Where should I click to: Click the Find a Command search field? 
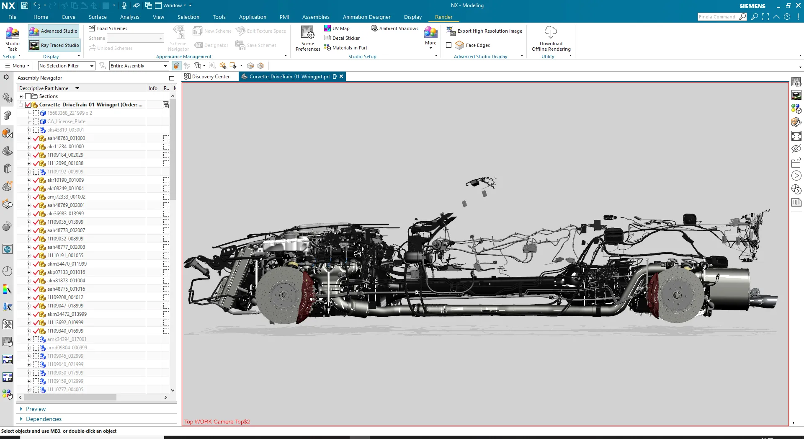[717, 17]
